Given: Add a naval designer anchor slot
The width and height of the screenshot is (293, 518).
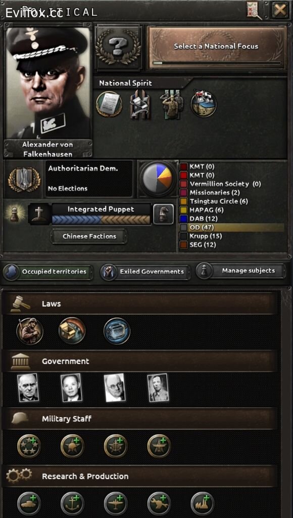Looking at the screenshot, I should pyautogui.click(x=72, y=503).
